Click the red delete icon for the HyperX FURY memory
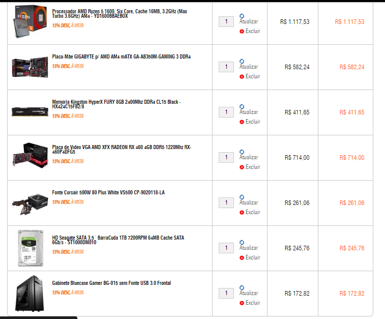The width and height of the screenshot is (385, 319). [x=242, y=122]
